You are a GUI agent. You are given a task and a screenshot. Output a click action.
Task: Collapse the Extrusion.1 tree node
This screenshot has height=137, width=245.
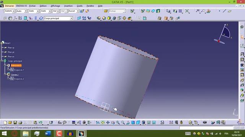tap(5, 65)
